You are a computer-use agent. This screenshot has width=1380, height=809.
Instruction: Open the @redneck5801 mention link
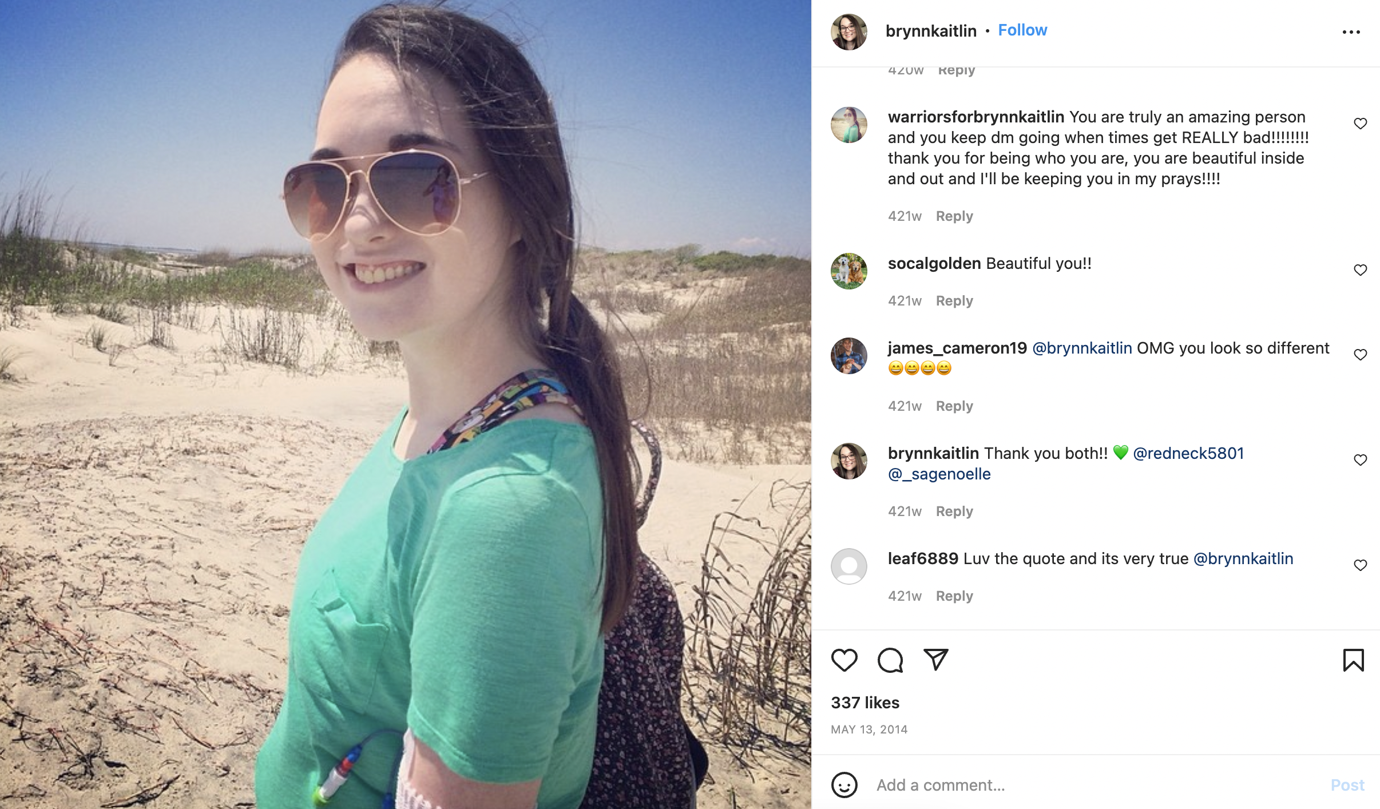point(1188,453)
